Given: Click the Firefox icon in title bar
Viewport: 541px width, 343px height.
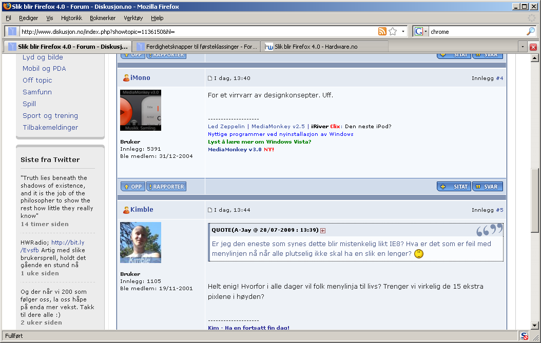Looking at the screenshot, I should click(x=7, y=6).
